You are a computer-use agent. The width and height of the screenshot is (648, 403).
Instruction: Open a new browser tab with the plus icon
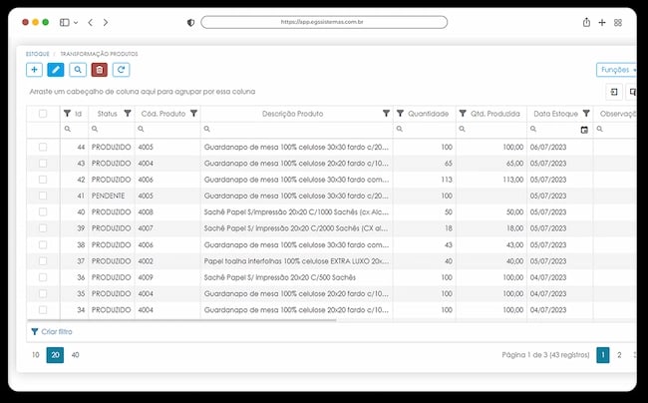tap(602, 22)
